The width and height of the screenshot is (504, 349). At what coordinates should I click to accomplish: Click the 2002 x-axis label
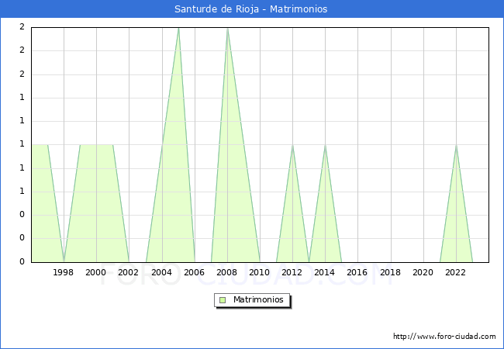(x=128, y=272)
